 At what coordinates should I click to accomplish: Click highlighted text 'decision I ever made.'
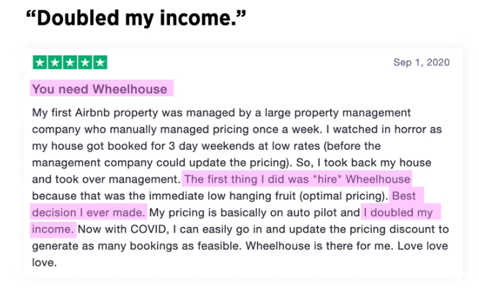pos(89,213)
